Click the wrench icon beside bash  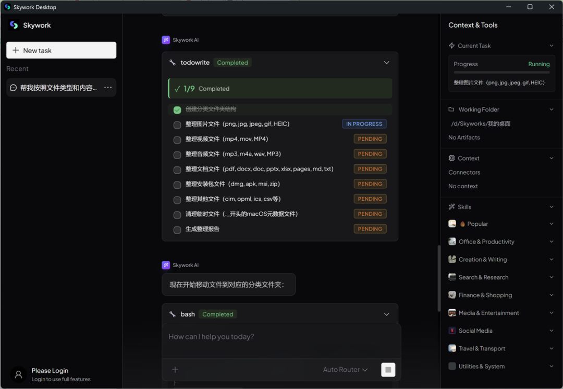click(173, 314)
